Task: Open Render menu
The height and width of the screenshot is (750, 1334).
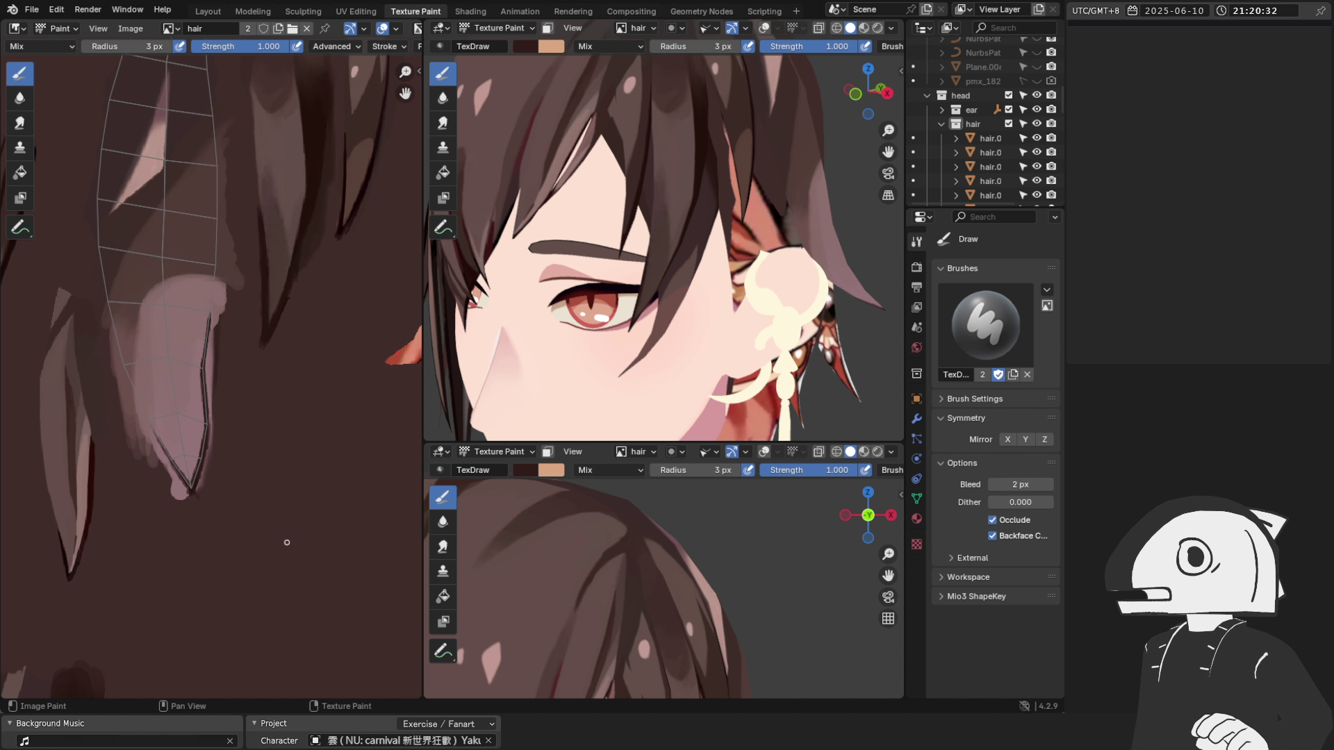Action: (88, 10)
